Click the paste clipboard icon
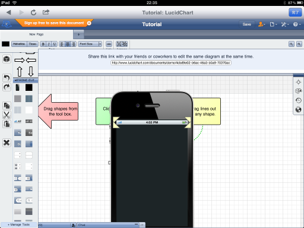Viewport: 304px width, 228px height. [x=7, y=124]
